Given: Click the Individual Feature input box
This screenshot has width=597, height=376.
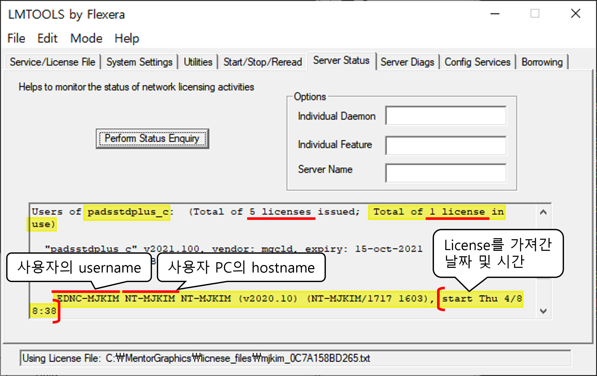Looking at the screenshot, I should pyautogui.click(x=446, y=146).
